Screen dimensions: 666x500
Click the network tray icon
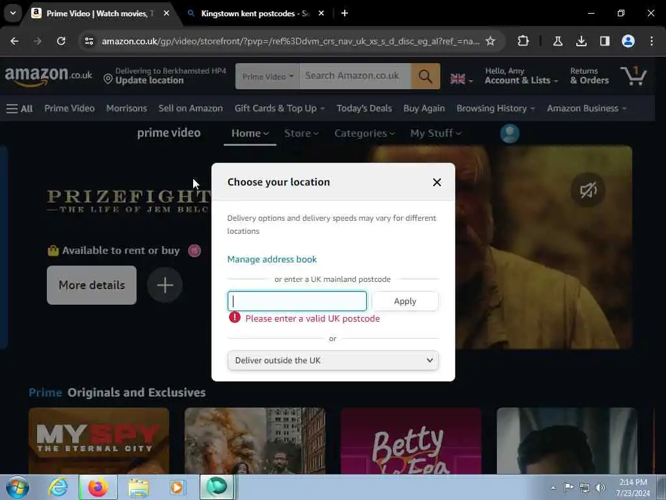pyautogui.click(x=585, y=488)
